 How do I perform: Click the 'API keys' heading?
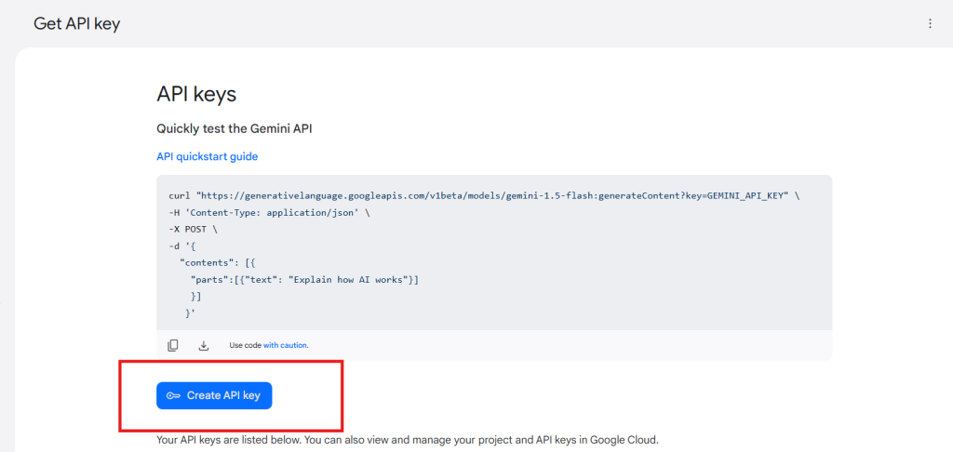click(196, 94)
